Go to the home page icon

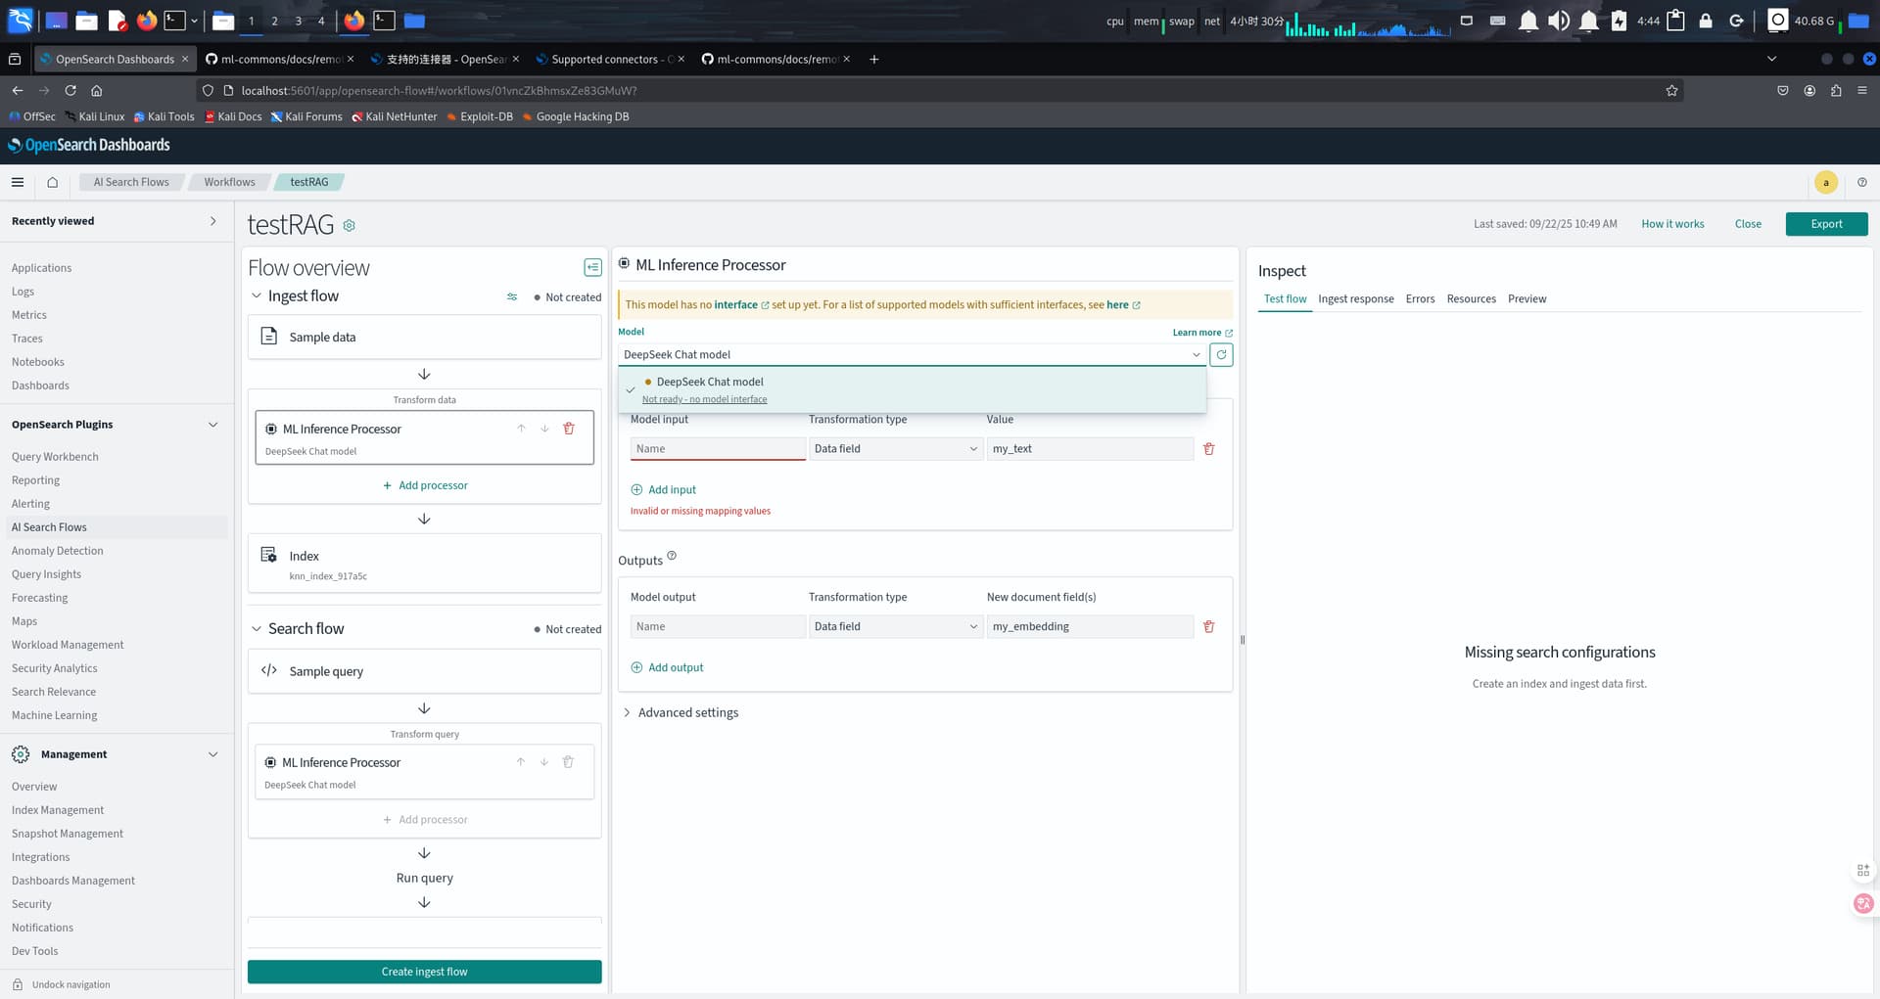click(x=53, y=182)
